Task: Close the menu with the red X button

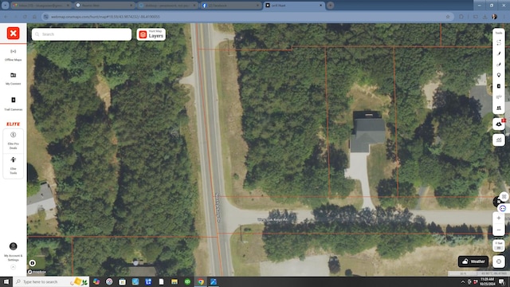Action: point(13,33)
